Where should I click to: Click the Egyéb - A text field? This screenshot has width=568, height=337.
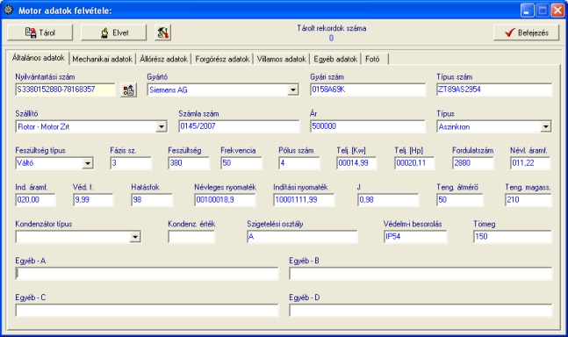(147, 274)
